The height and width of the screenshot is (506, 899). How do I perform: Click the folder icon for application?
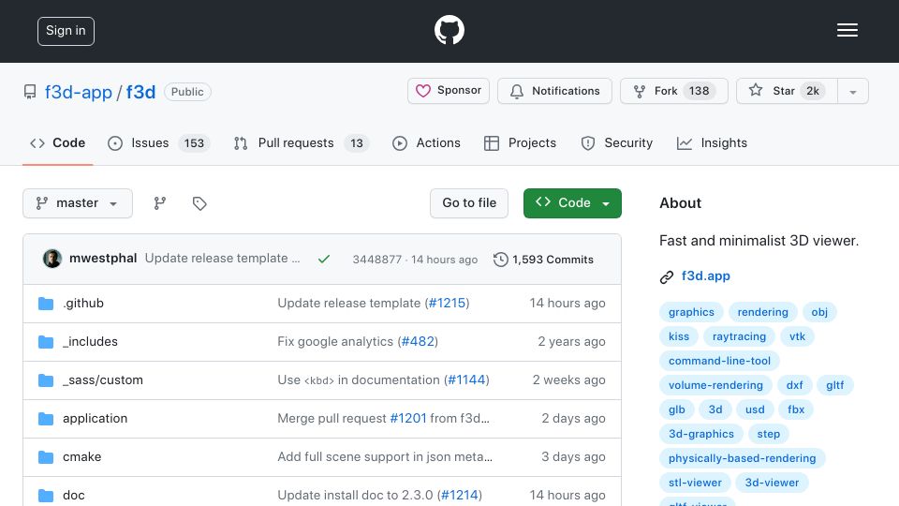46,419
